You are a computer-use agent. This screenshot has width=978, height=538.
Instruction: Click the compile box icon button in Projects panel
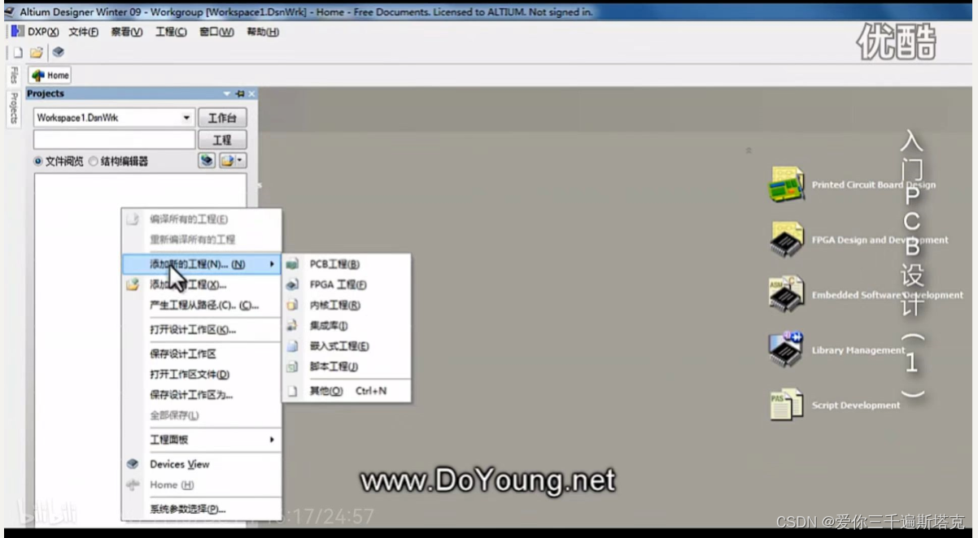pos(207,161)
